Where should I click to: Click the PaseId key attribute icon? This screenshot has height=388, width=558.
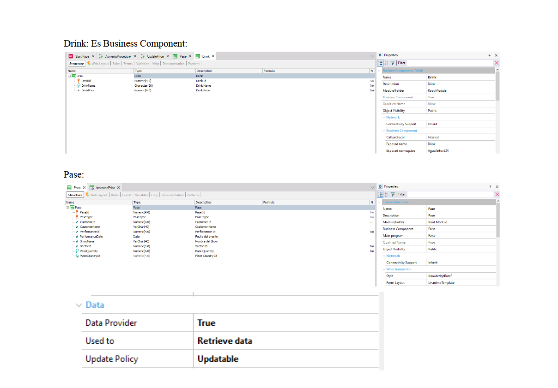point(77,212)
